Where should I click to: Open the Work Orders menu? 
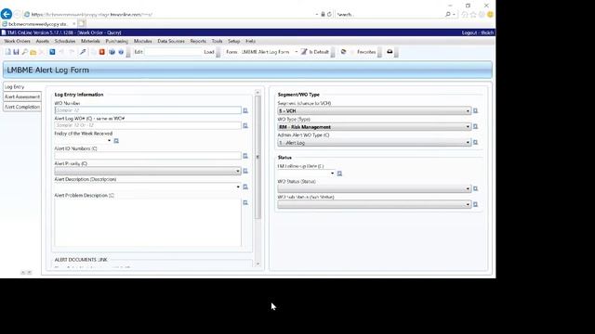click(17, 41)
